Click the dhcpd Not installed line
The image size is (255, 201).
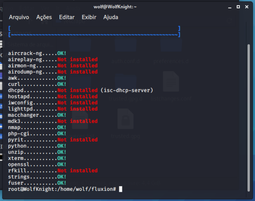coord(53,91)
